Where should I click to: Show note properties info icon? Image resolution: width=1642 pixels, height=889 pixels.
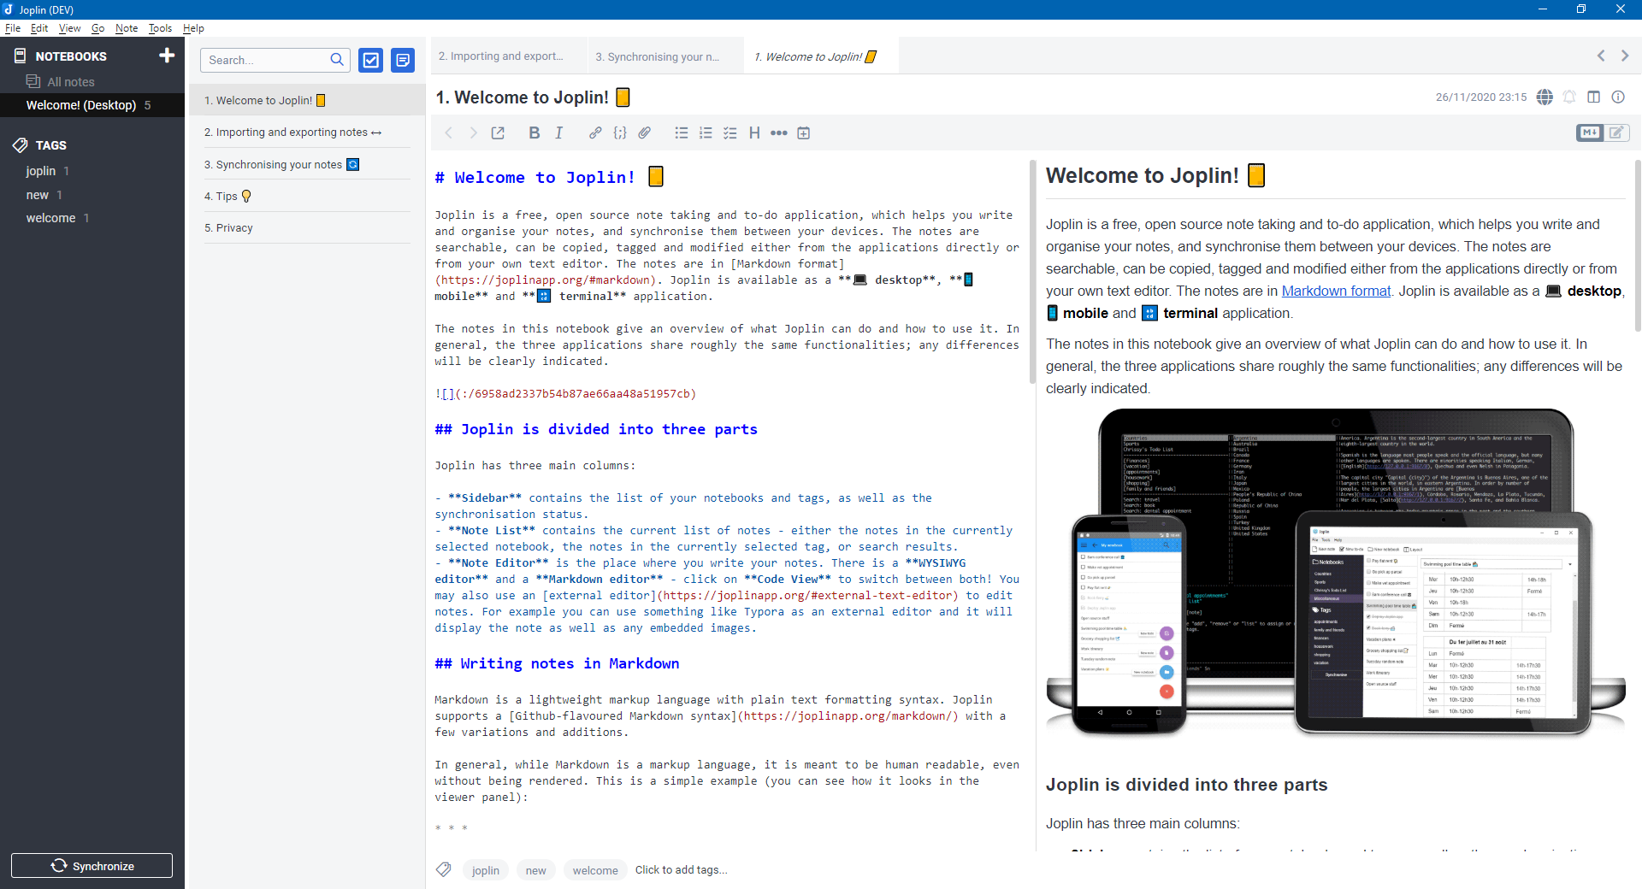(1618, 97)
